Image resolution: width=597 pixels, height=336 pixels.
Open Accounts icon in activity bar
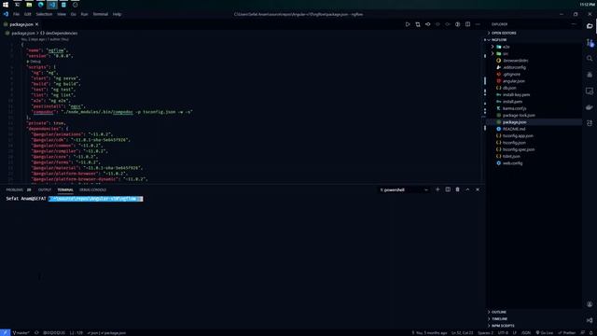[590, 304]
